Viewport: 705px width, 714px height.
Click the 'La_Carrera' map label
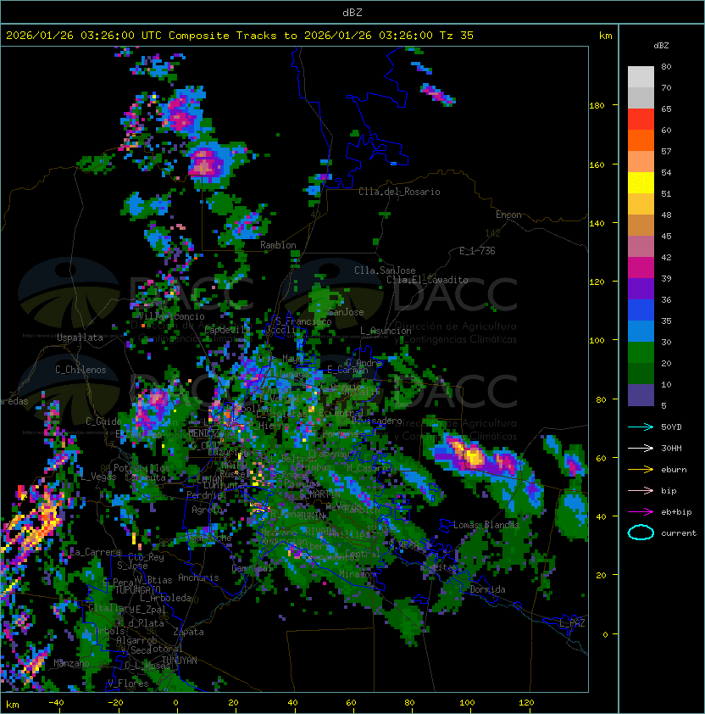click(95, 552)
